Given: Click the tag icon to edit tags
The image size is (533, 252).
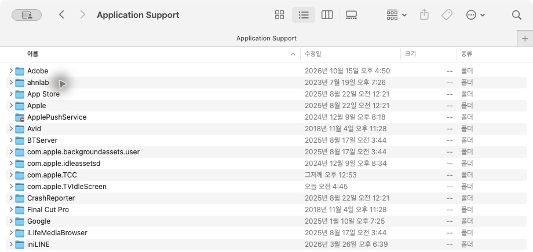Looking at the screenshot, I should tap(447, 15).
